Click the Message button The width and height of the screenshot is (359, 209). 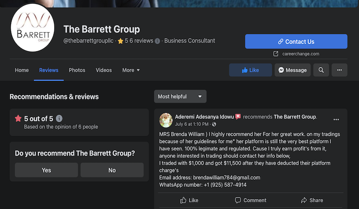293,70
